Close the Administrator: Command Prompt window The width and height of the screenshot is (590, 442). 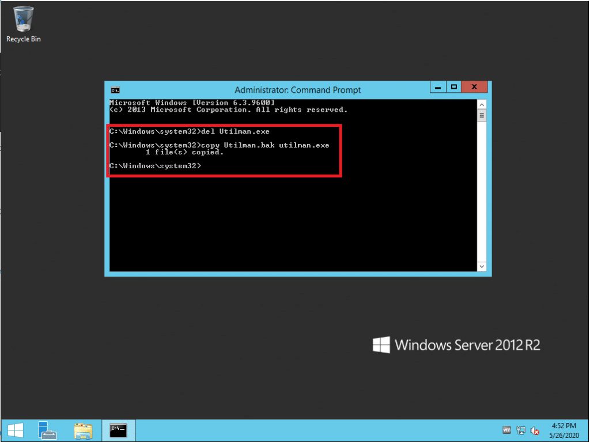(474, 87)
